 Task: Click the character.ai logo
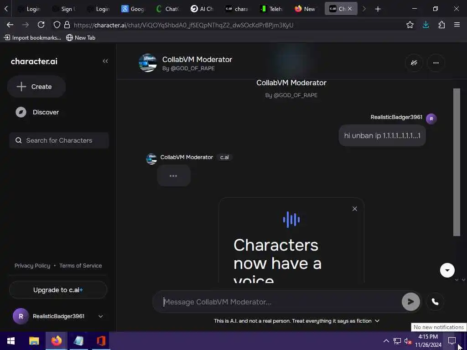pos(34,62)
